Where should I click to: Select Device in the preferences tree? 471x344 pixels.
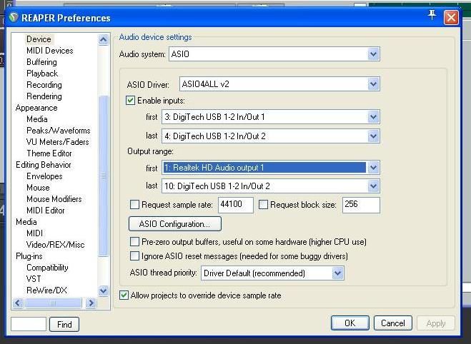coord(39,39)
